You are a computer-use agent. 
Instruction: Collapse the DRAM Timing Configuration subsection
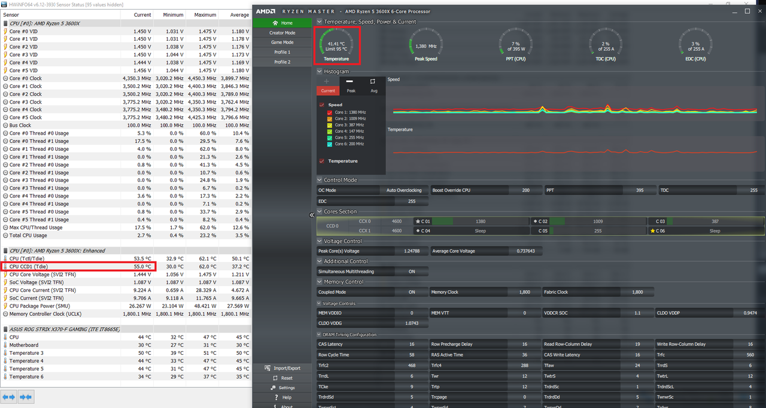[x=320, y=334]
